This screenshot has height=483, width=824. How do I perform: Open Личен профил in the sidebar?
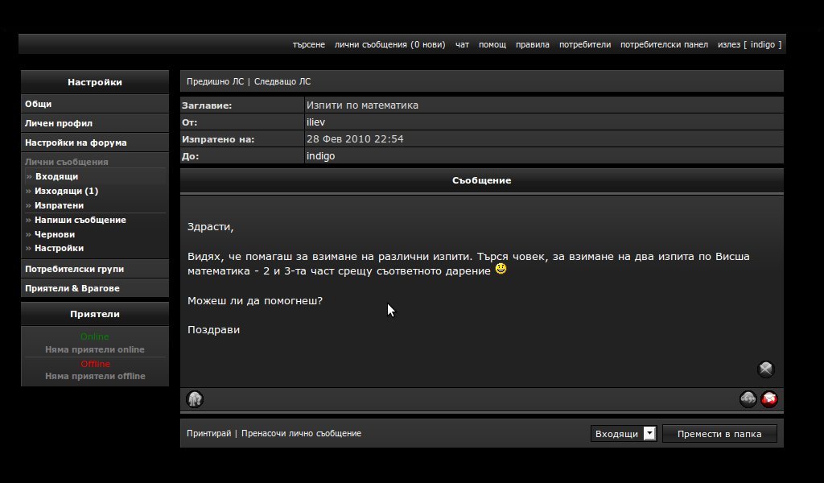[x=59, y=123]
